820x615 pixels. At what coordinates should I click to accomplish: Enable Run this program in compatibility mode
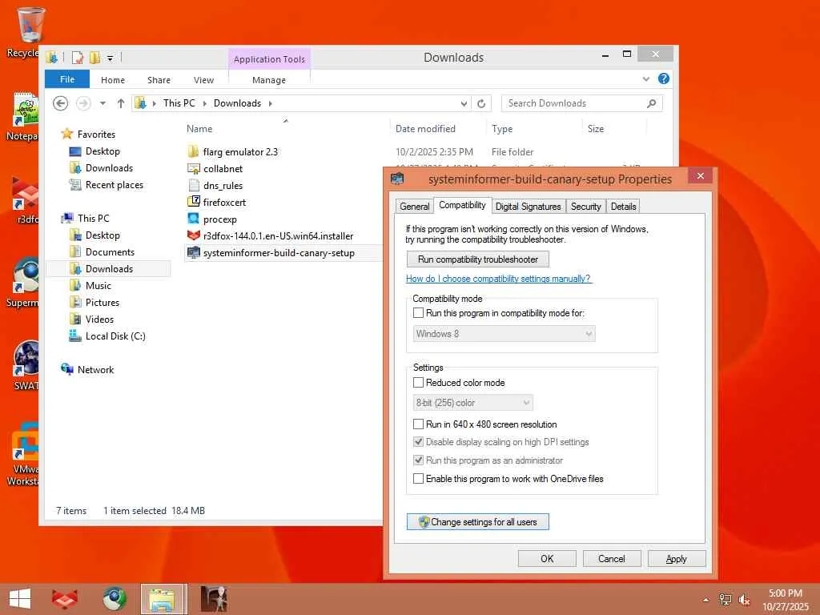tap(418, 313)
